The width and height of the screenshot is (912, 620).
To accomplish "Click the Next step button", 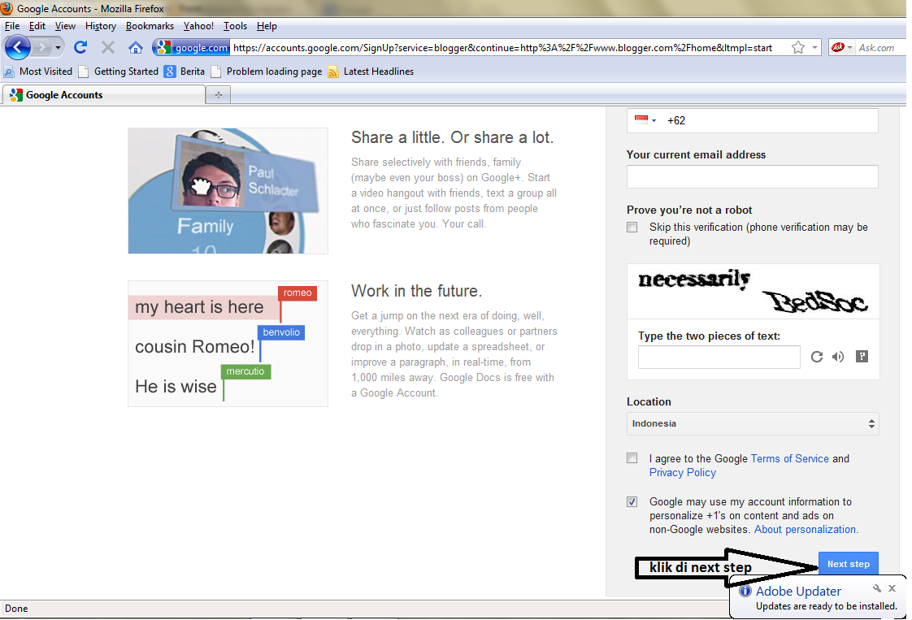I will (848, 564).
